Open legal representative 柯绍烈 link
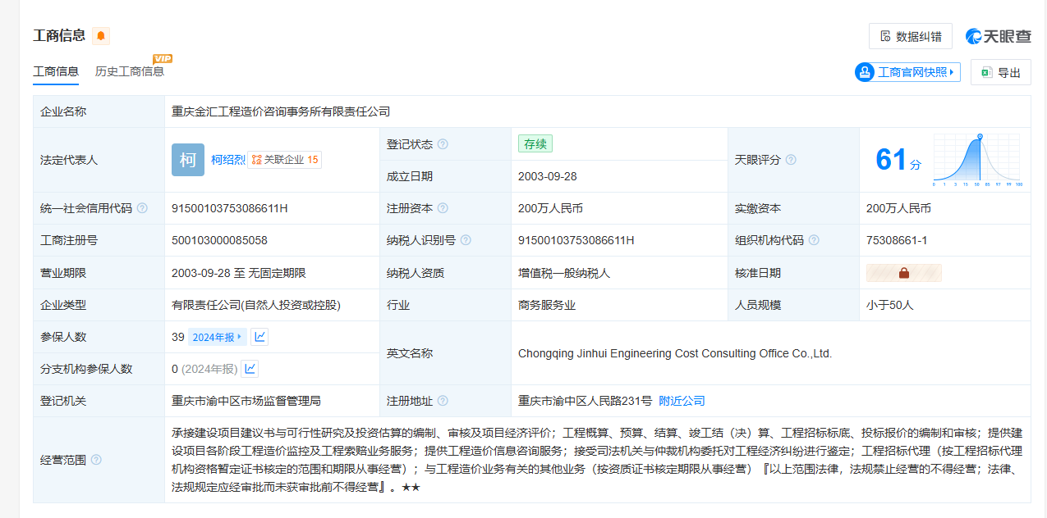This screenshot has width=1047, height=518. coord(227,160)
